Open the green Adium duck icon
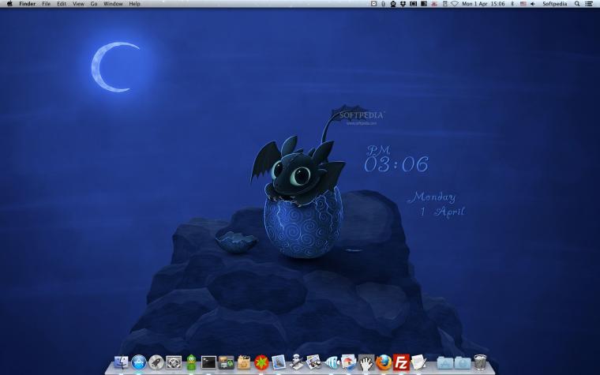This screenshot has width=600, height=375. point(191,362)
